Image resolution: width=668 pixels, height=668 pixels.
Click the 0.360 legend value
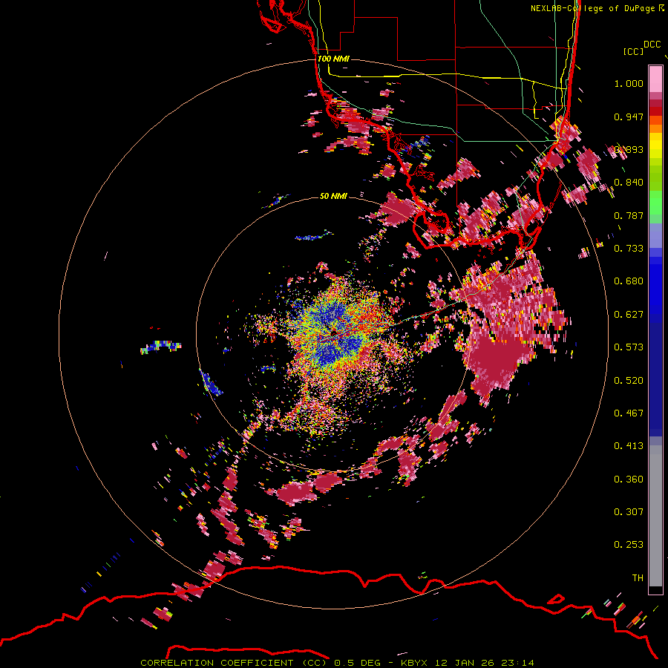pyautogui.click(x=629, y=479)
